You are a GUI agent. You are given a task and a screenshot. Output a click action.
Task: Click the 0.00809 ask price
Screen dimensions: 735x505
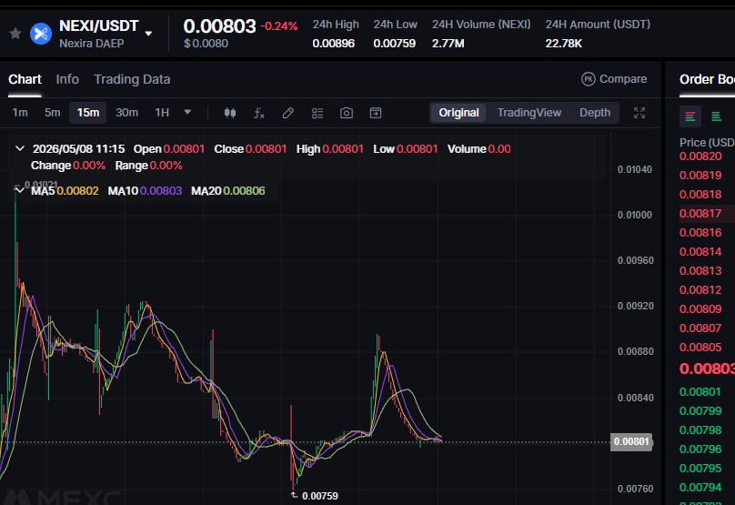click(x=700, y=309)
